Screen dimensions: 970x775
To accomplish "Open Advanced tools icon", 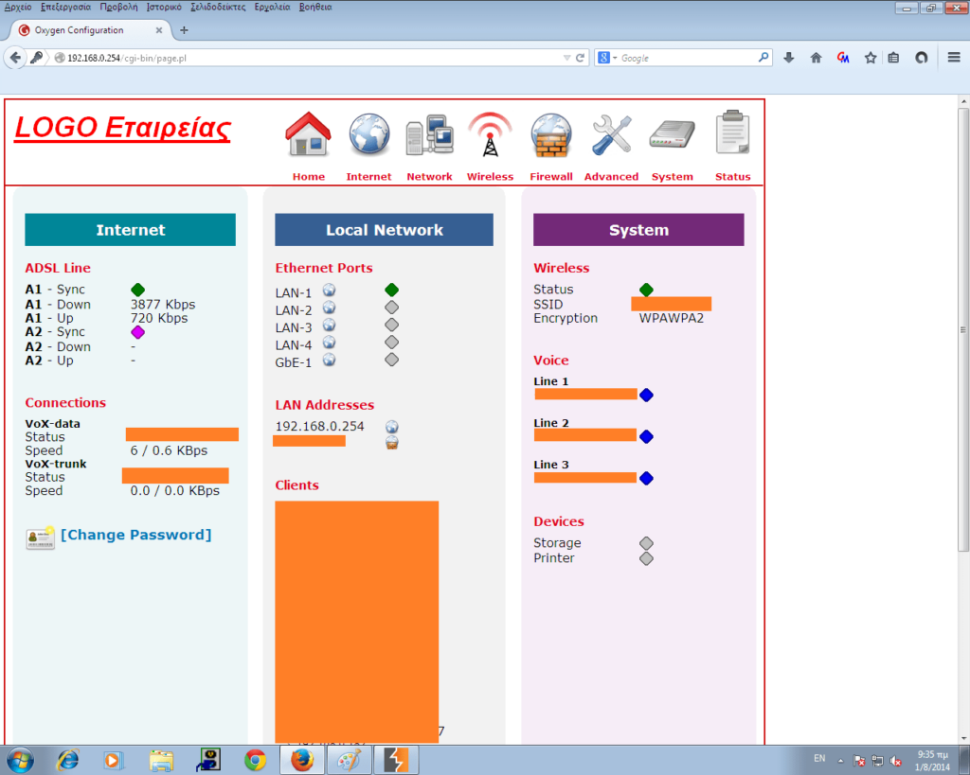I will [611, 134].
